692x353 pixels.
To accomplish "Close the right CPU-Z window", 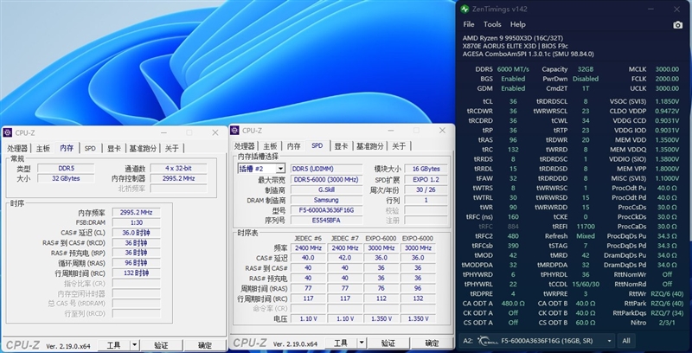I will click(x=442, y=131).
